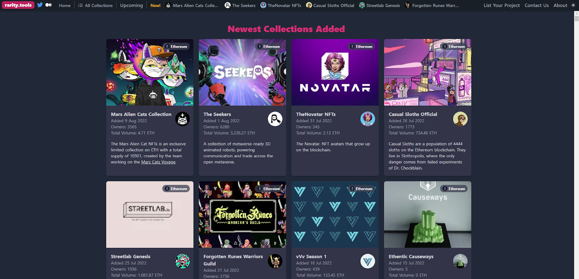Click Ethereum badge on Streetlab card
Screen dimensions: 579x279
[x=176, y=189]
